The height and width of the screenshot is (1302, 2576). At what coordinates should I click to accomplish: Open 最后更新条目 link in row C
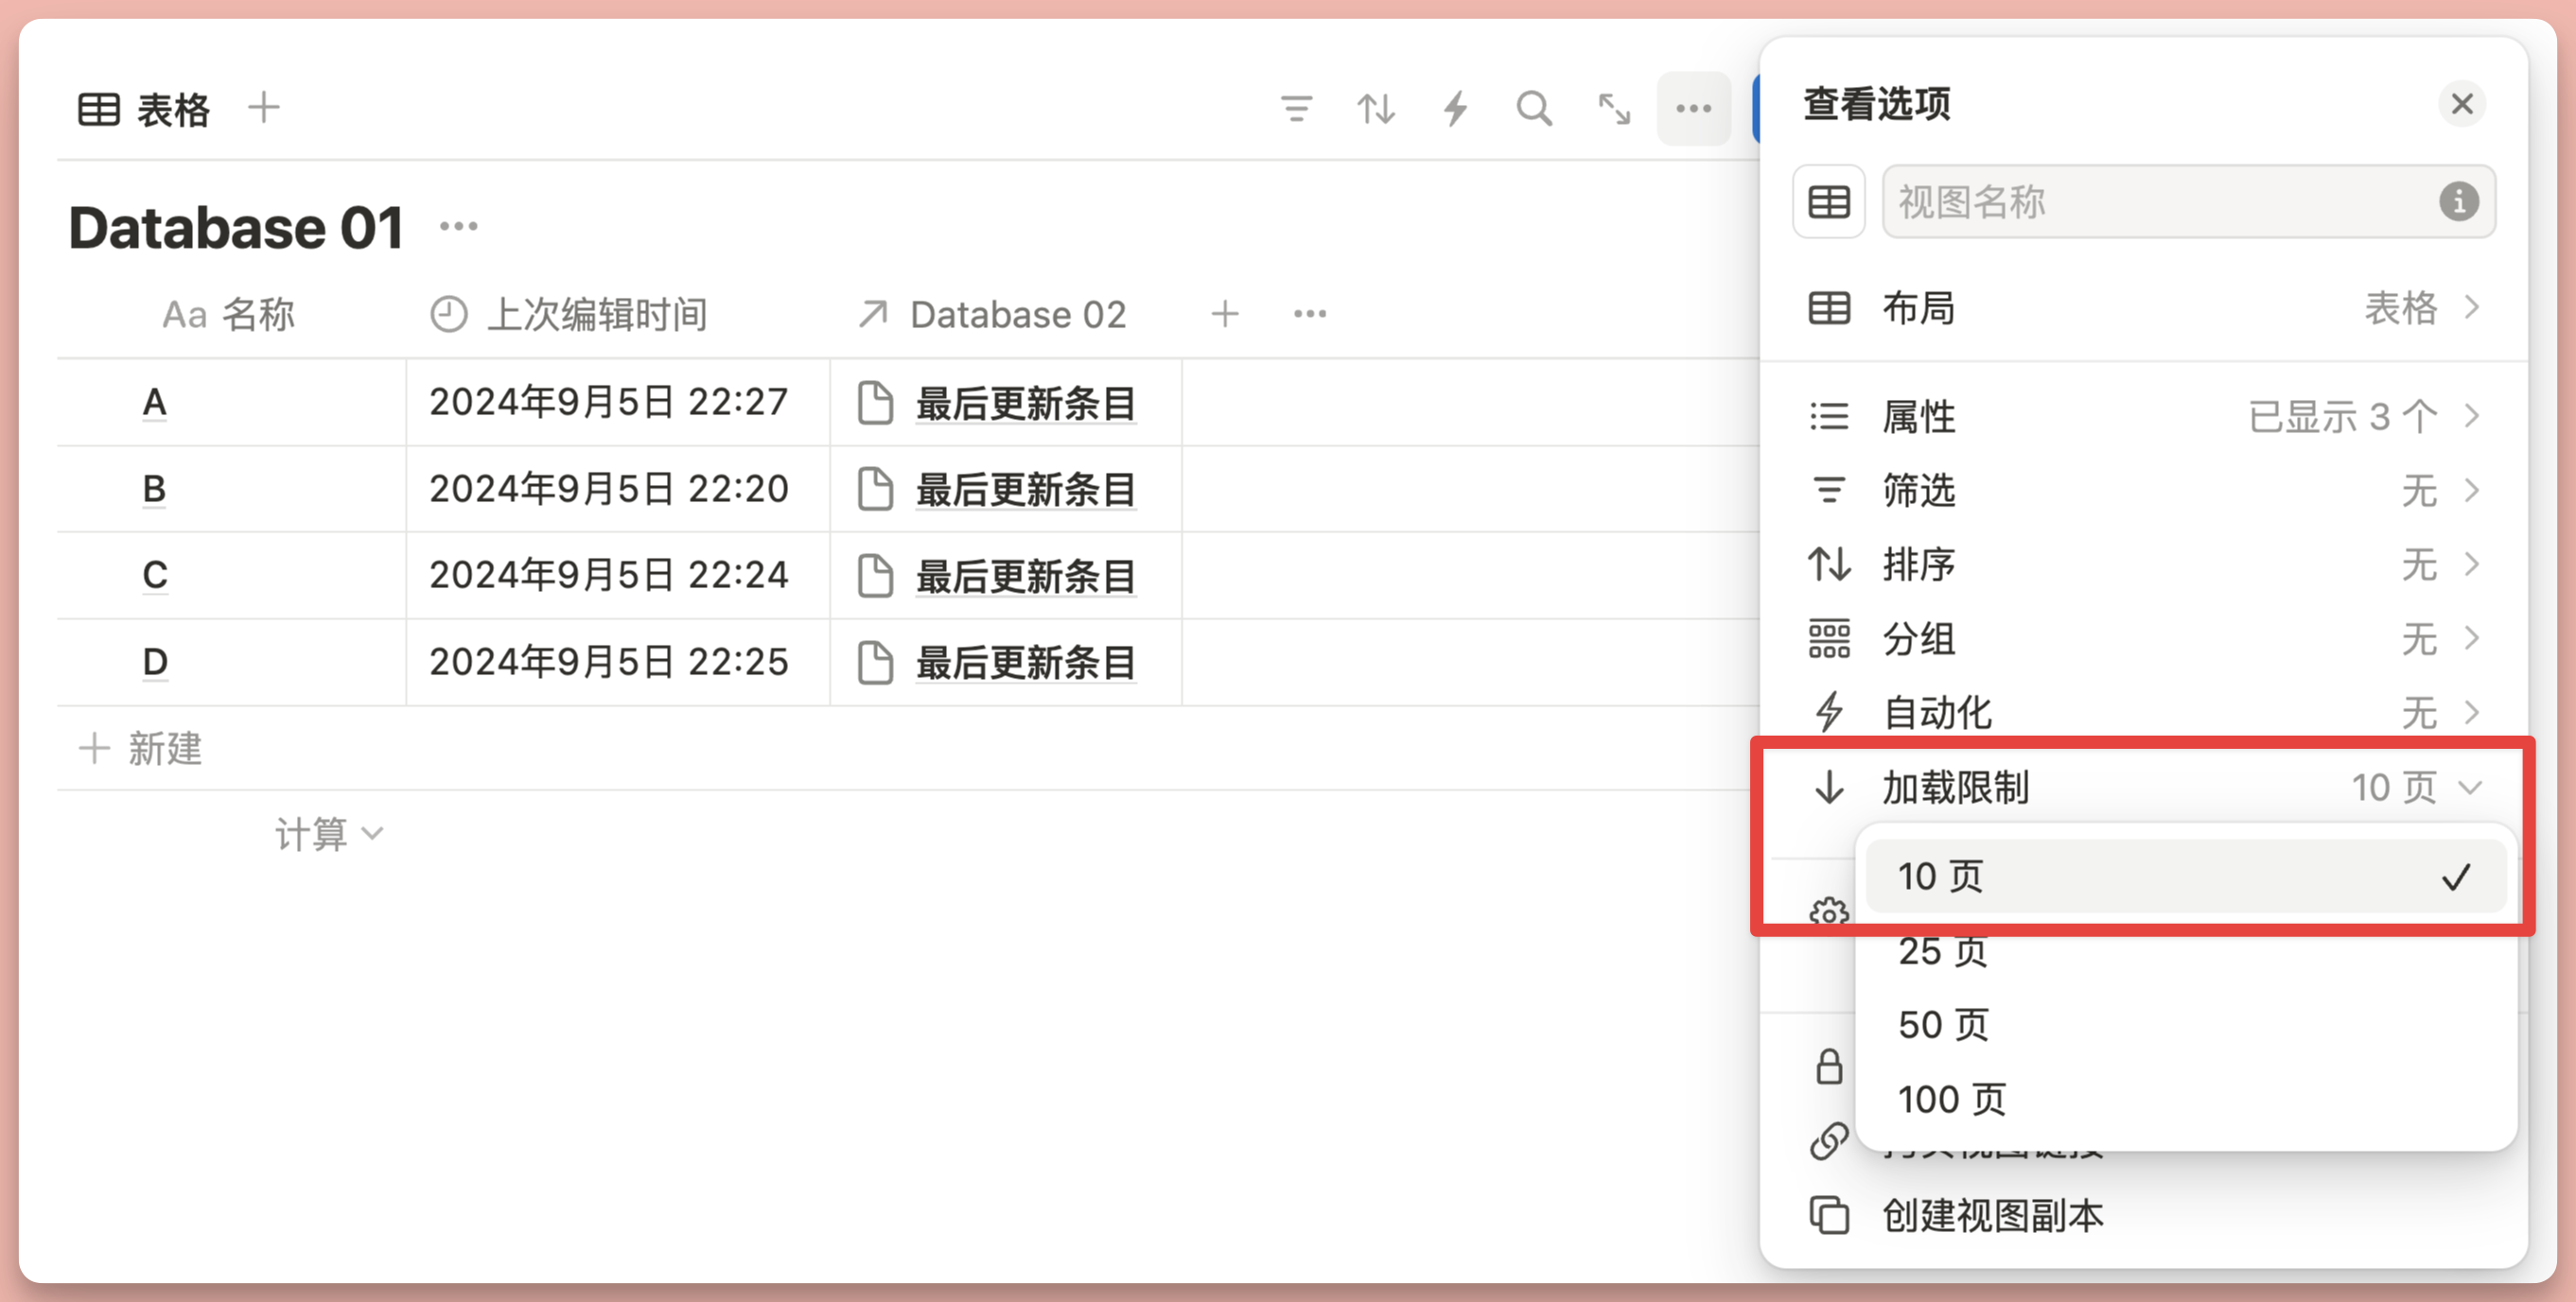(1026, 577)
